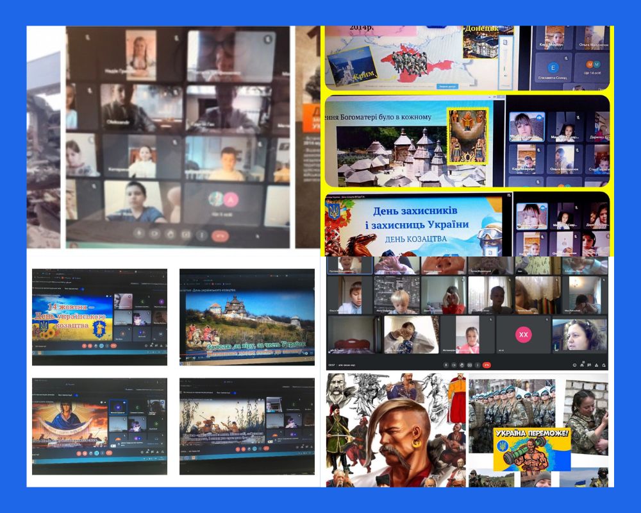The image size is (641, 513).
Task: Click present screen in large blurry Meet call
Action: click(x=186, y=234)
